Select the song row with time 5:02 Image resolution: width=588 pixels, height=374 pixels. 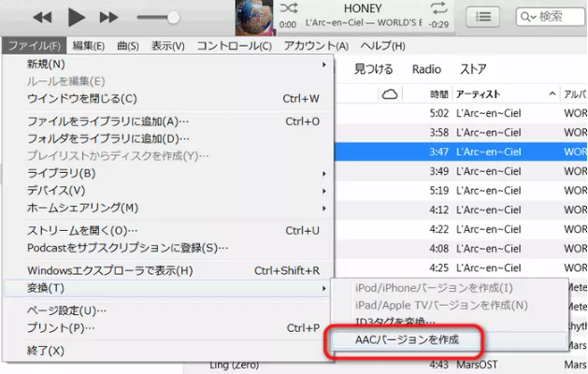coord(461,113)
